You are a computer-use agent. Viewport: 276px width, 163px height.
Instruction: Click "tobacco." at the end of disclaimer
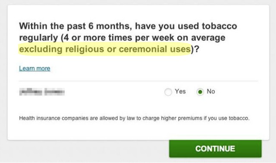(x=239, y=118)
